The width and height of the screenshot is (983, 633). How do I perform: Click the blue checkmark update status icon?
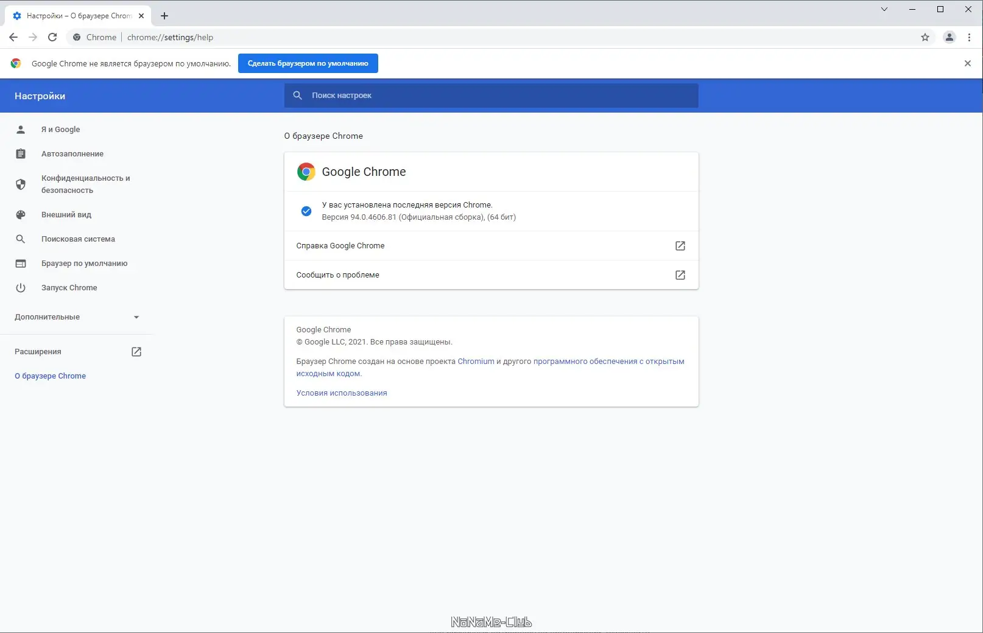306,211
